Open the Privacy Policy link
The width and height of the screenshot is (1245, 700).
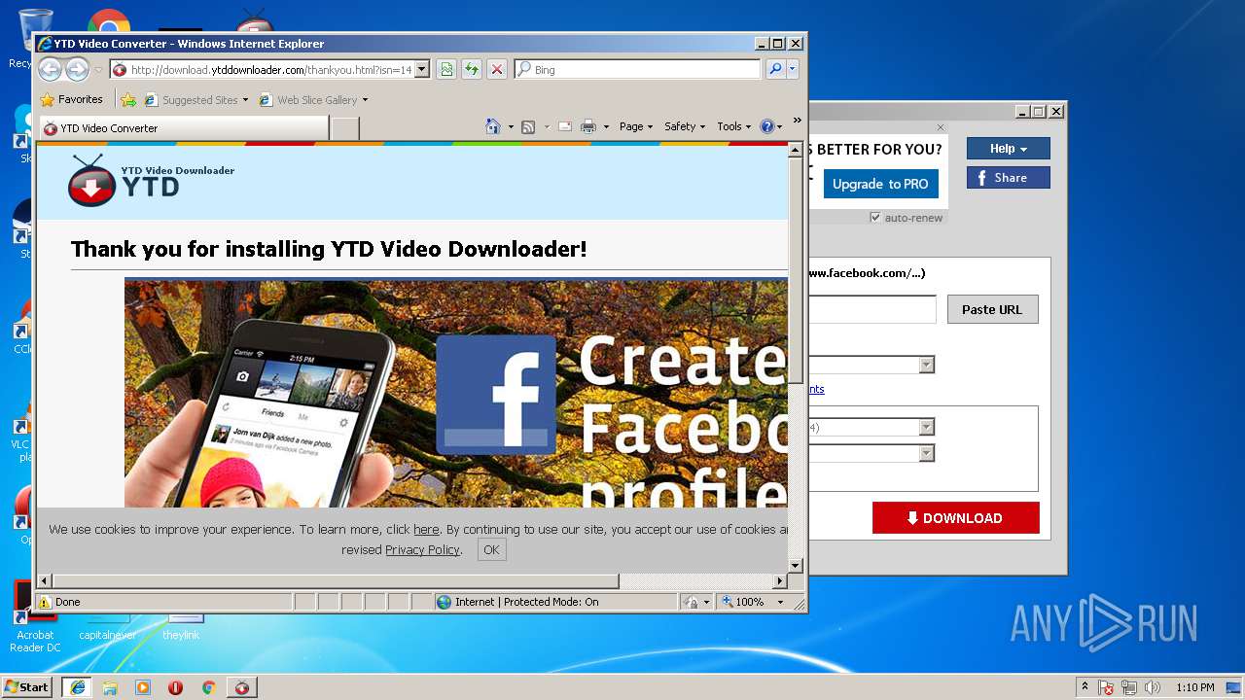[x=422, y=549]
